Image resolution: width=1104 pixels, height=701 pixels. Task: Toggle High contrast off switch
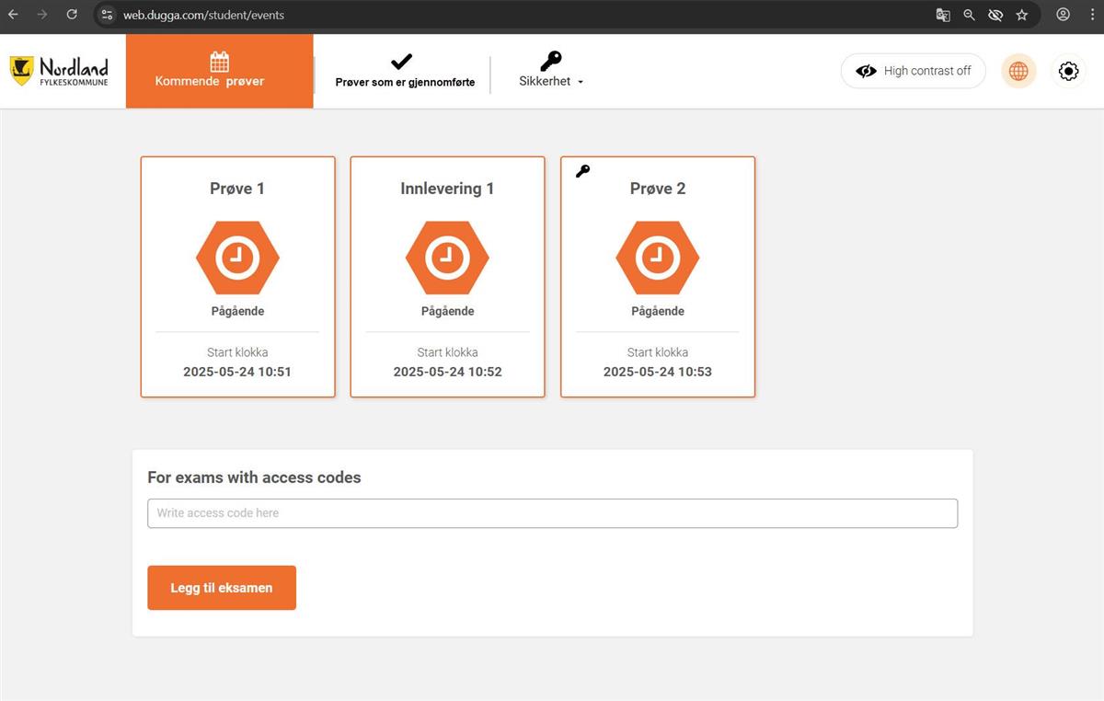coord(913,71)
